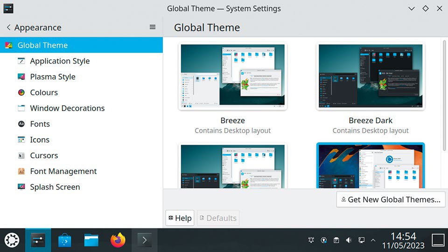Open the file manager from the taskbar
The height and width of the screenshot is (252, 448).
click(91, 240)
